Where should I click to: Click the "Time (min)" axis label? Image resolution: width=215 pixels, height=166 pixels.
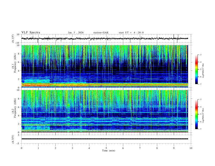pyautogui.click(x=109, y=151)
